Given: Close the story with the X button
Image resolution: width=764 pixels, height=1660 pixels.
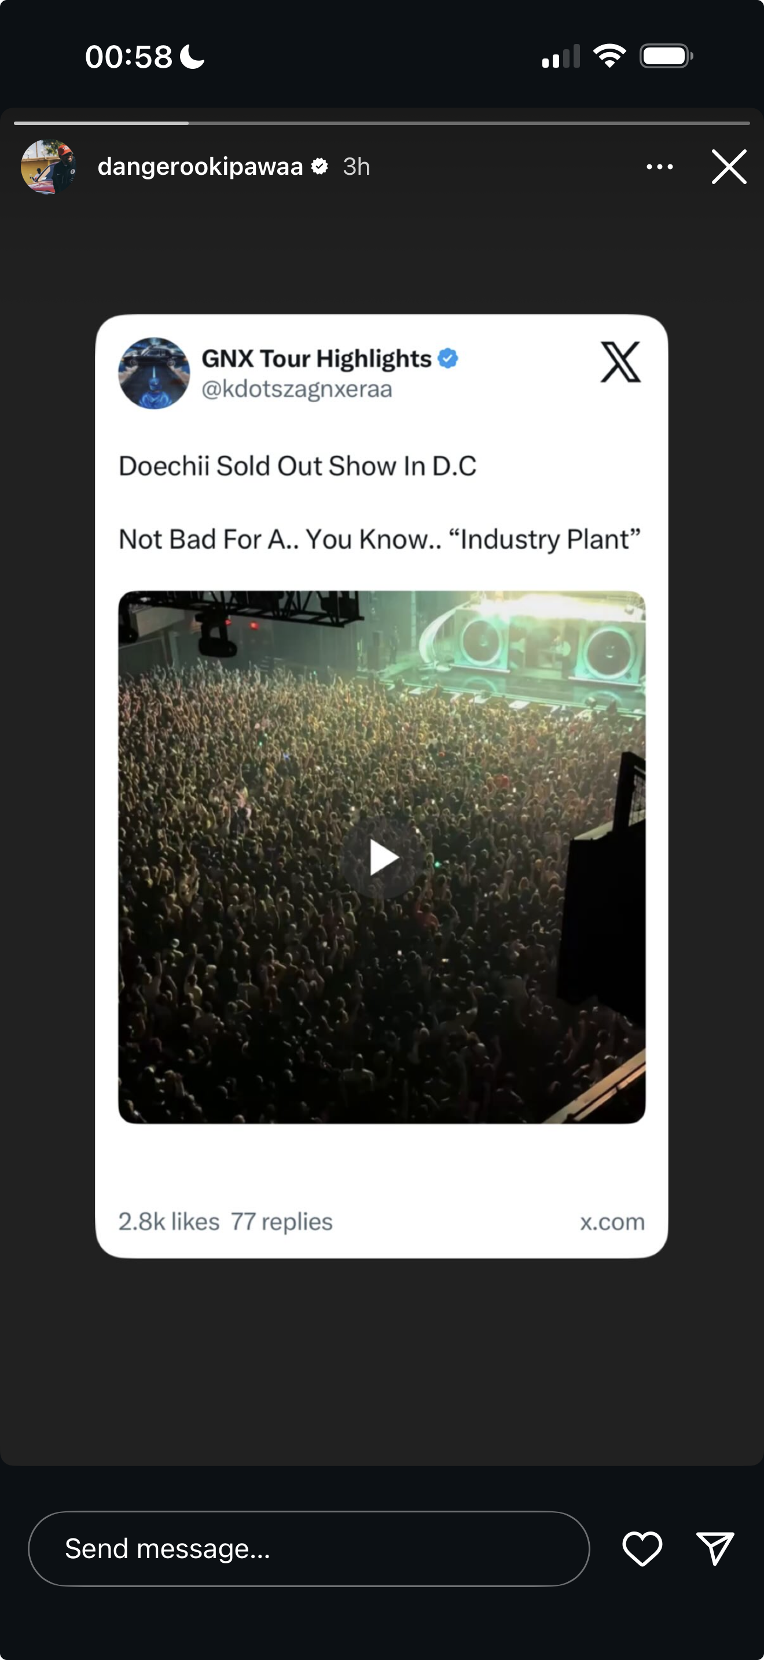Looking at the screenshot, I should [x=729, y=167].
